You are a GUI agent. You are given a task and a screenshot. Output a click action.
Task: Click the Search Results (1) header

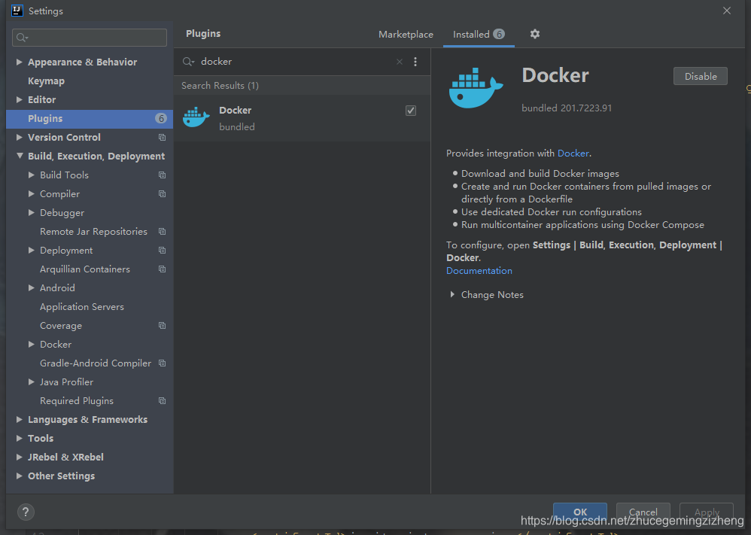220,86
